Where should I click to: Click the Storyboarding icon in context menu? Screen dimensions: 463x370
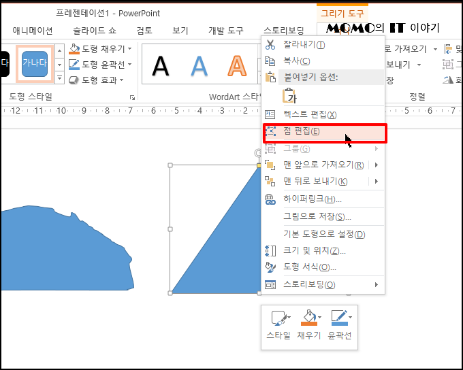coord(270,285)
